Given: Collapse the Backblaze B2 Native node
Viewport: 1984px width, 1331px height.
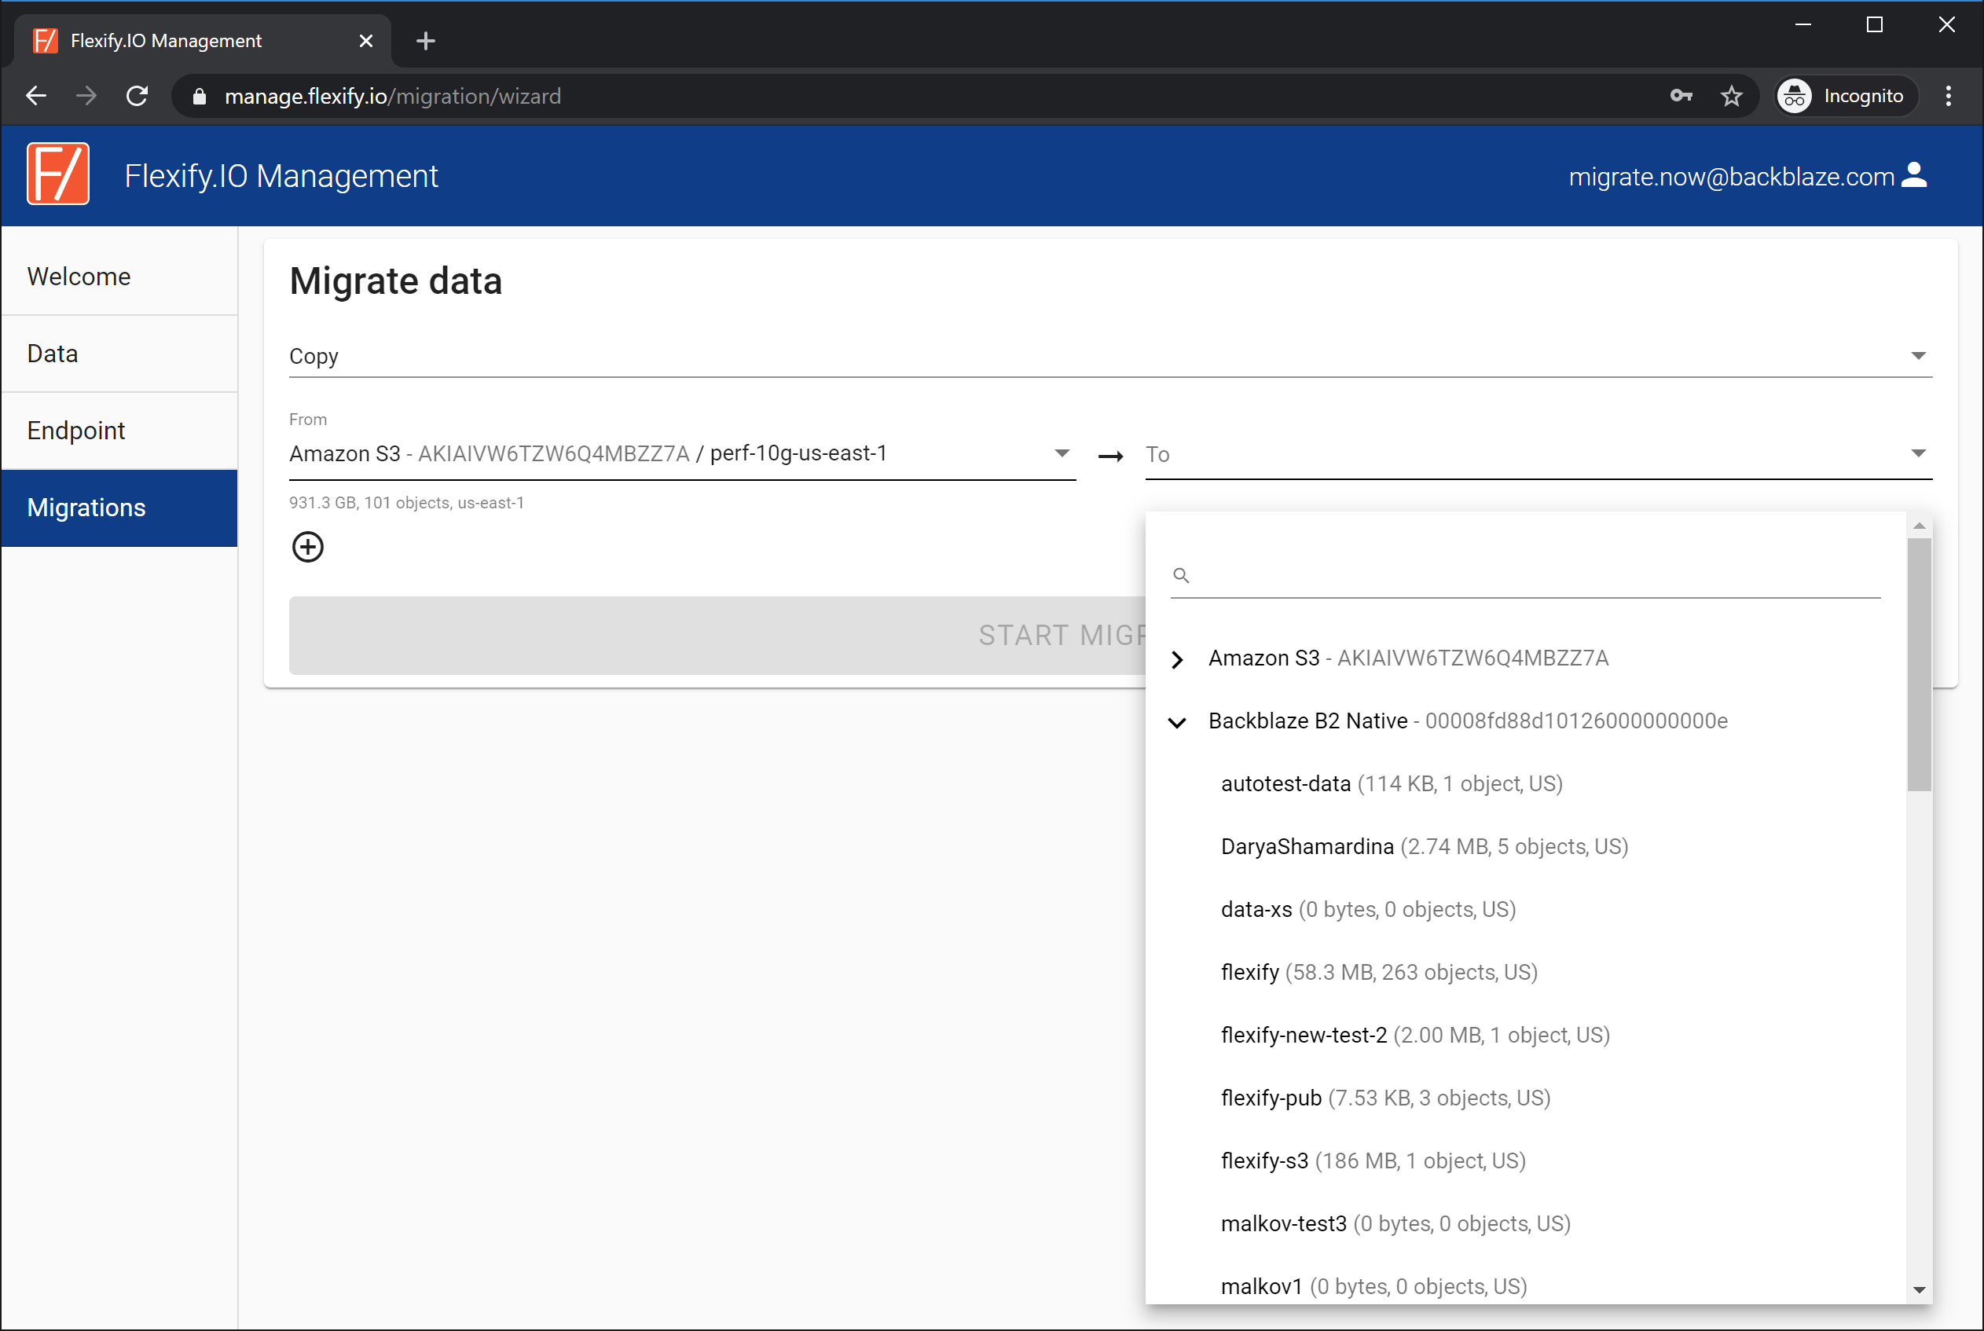Looking at the screenshot, I should point(1176,722).
